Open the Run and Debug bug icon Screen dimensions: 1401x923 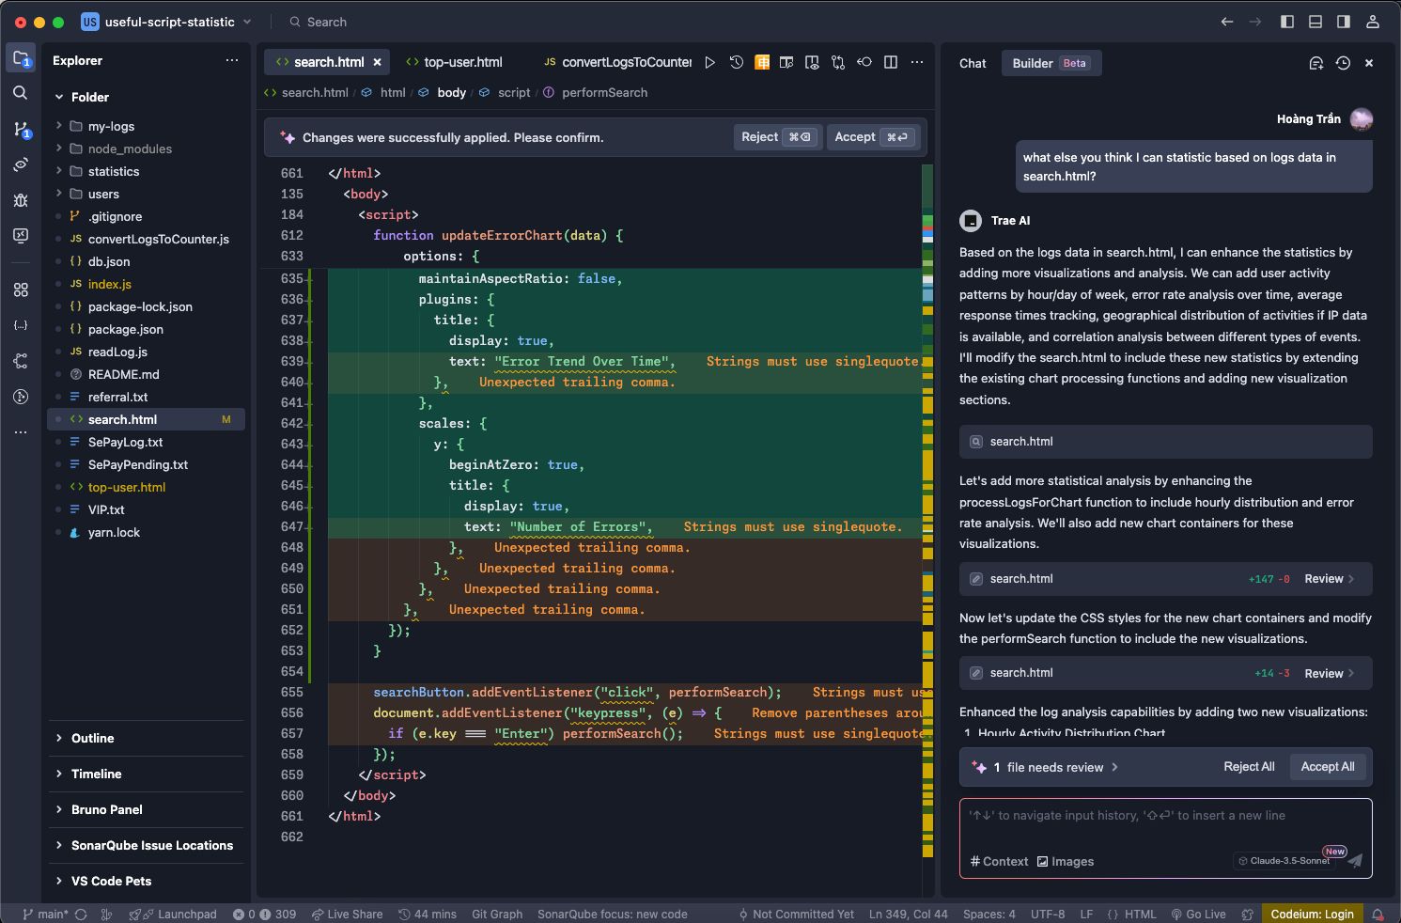point(21,200)
